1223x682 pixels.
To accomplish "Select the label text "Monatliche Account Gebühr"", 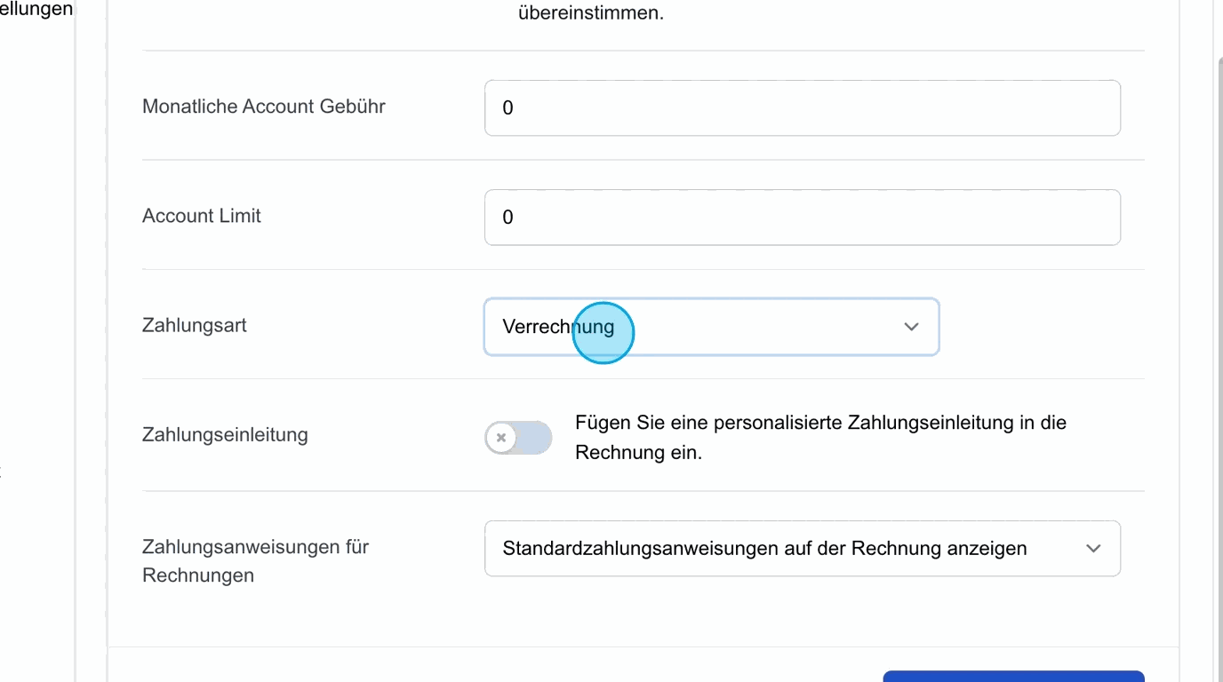I will point(264,107).
